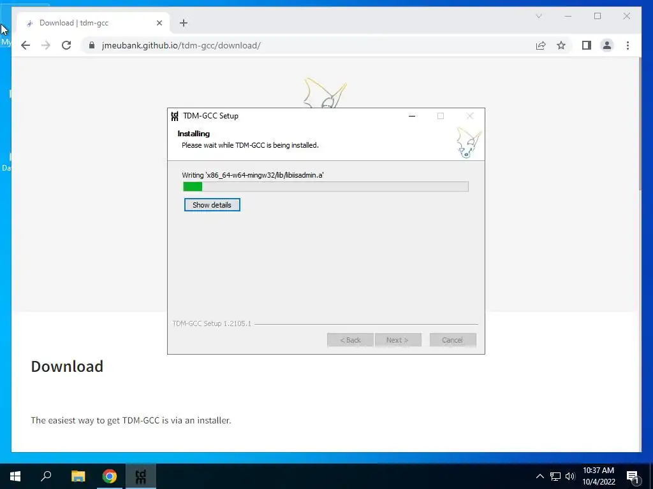The width and height of the screenshot is (653, 489).
Task: Open File Explorer from taskbar
Action: tap(78, 476)
